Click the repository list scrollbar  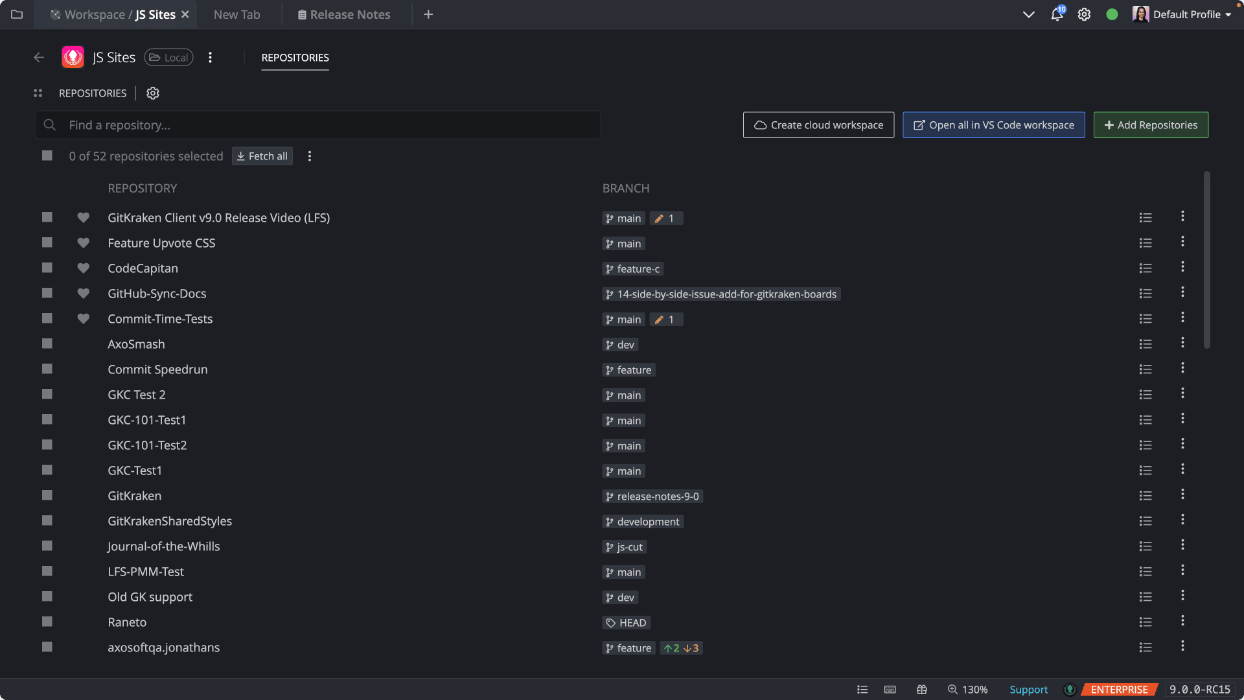coord(1206,259)
